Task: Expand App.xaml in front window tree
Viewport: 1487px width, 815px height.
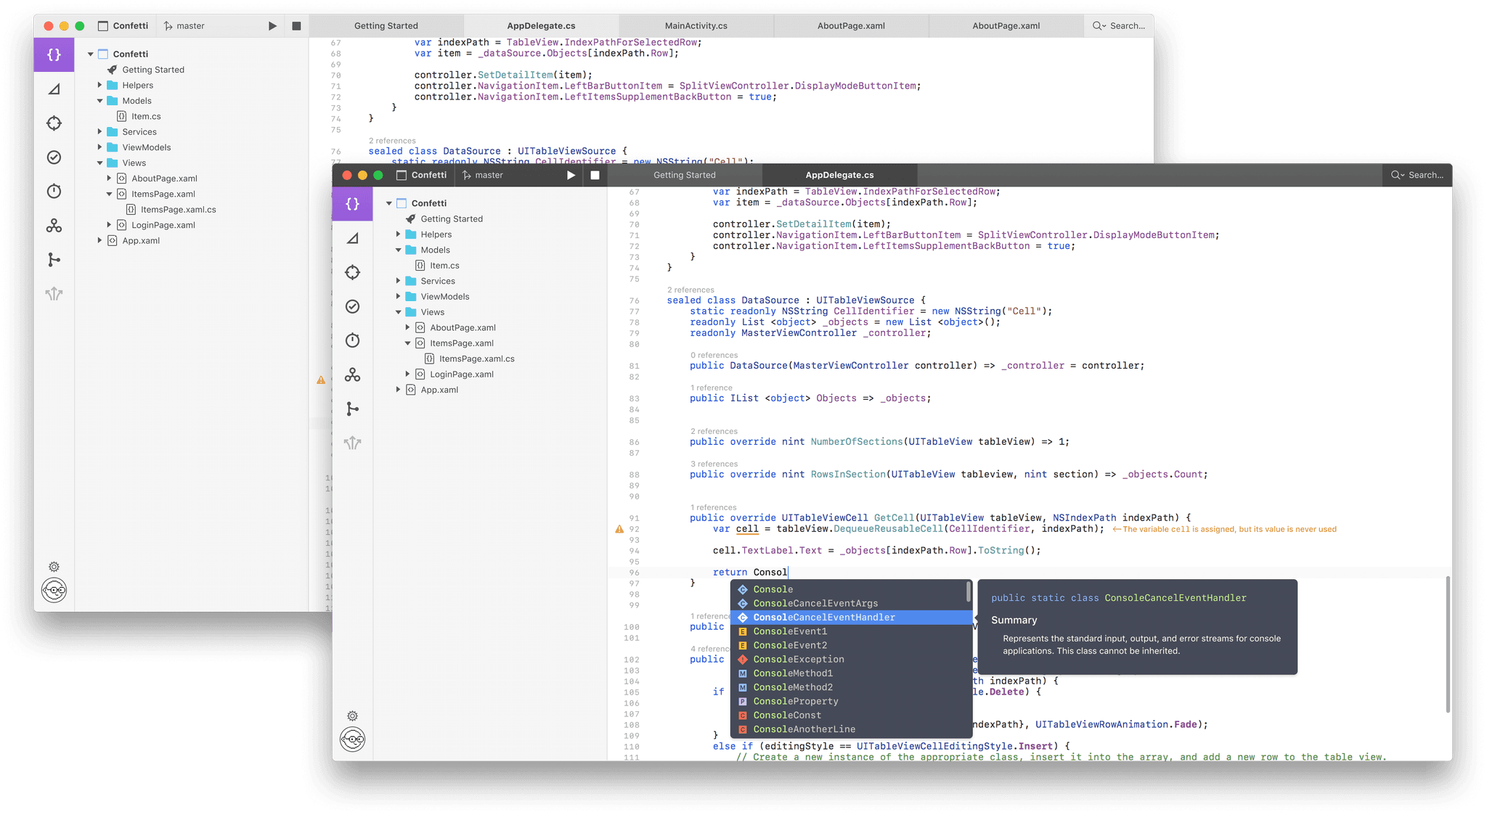Action: click(x=398, y=390)
